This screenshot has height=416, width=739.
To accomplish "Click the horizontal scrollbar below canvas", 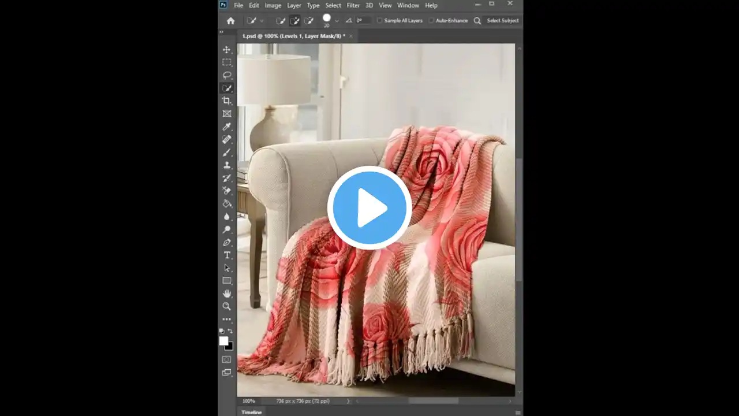I will (433, 401).
